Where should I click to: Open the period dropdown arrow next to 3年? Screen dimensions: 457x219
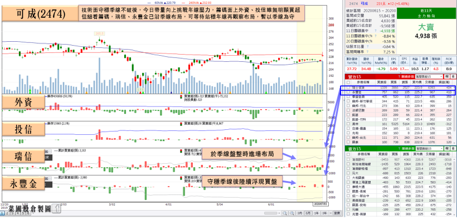[x=330, y=213]
